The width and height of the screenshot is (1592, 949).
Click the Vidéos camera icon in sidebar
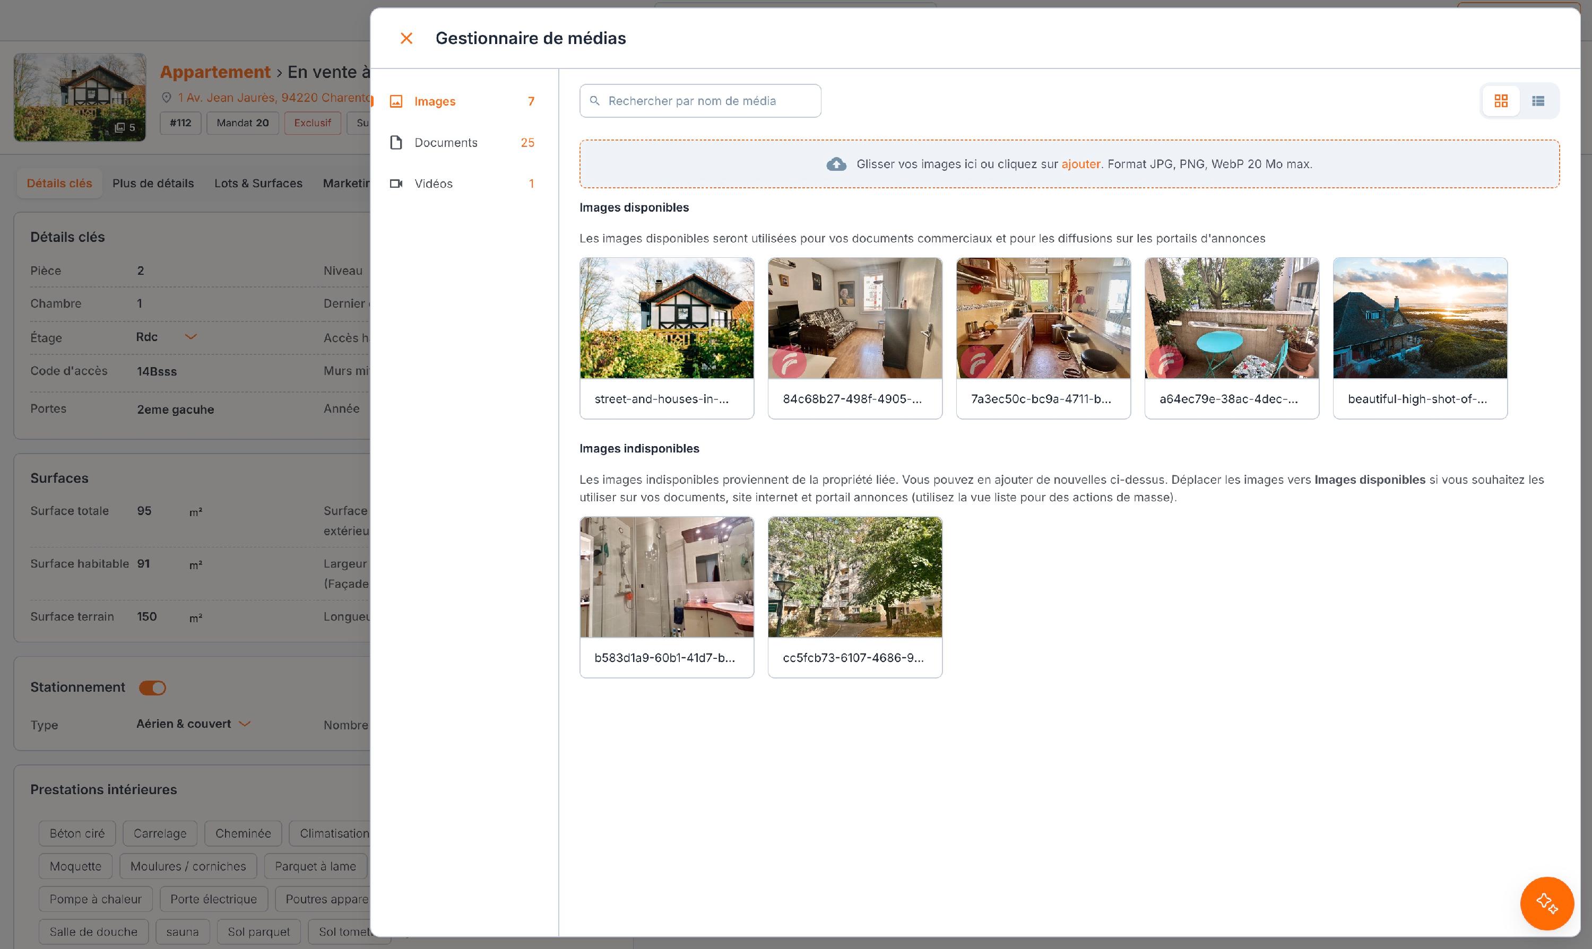point(396,184)
